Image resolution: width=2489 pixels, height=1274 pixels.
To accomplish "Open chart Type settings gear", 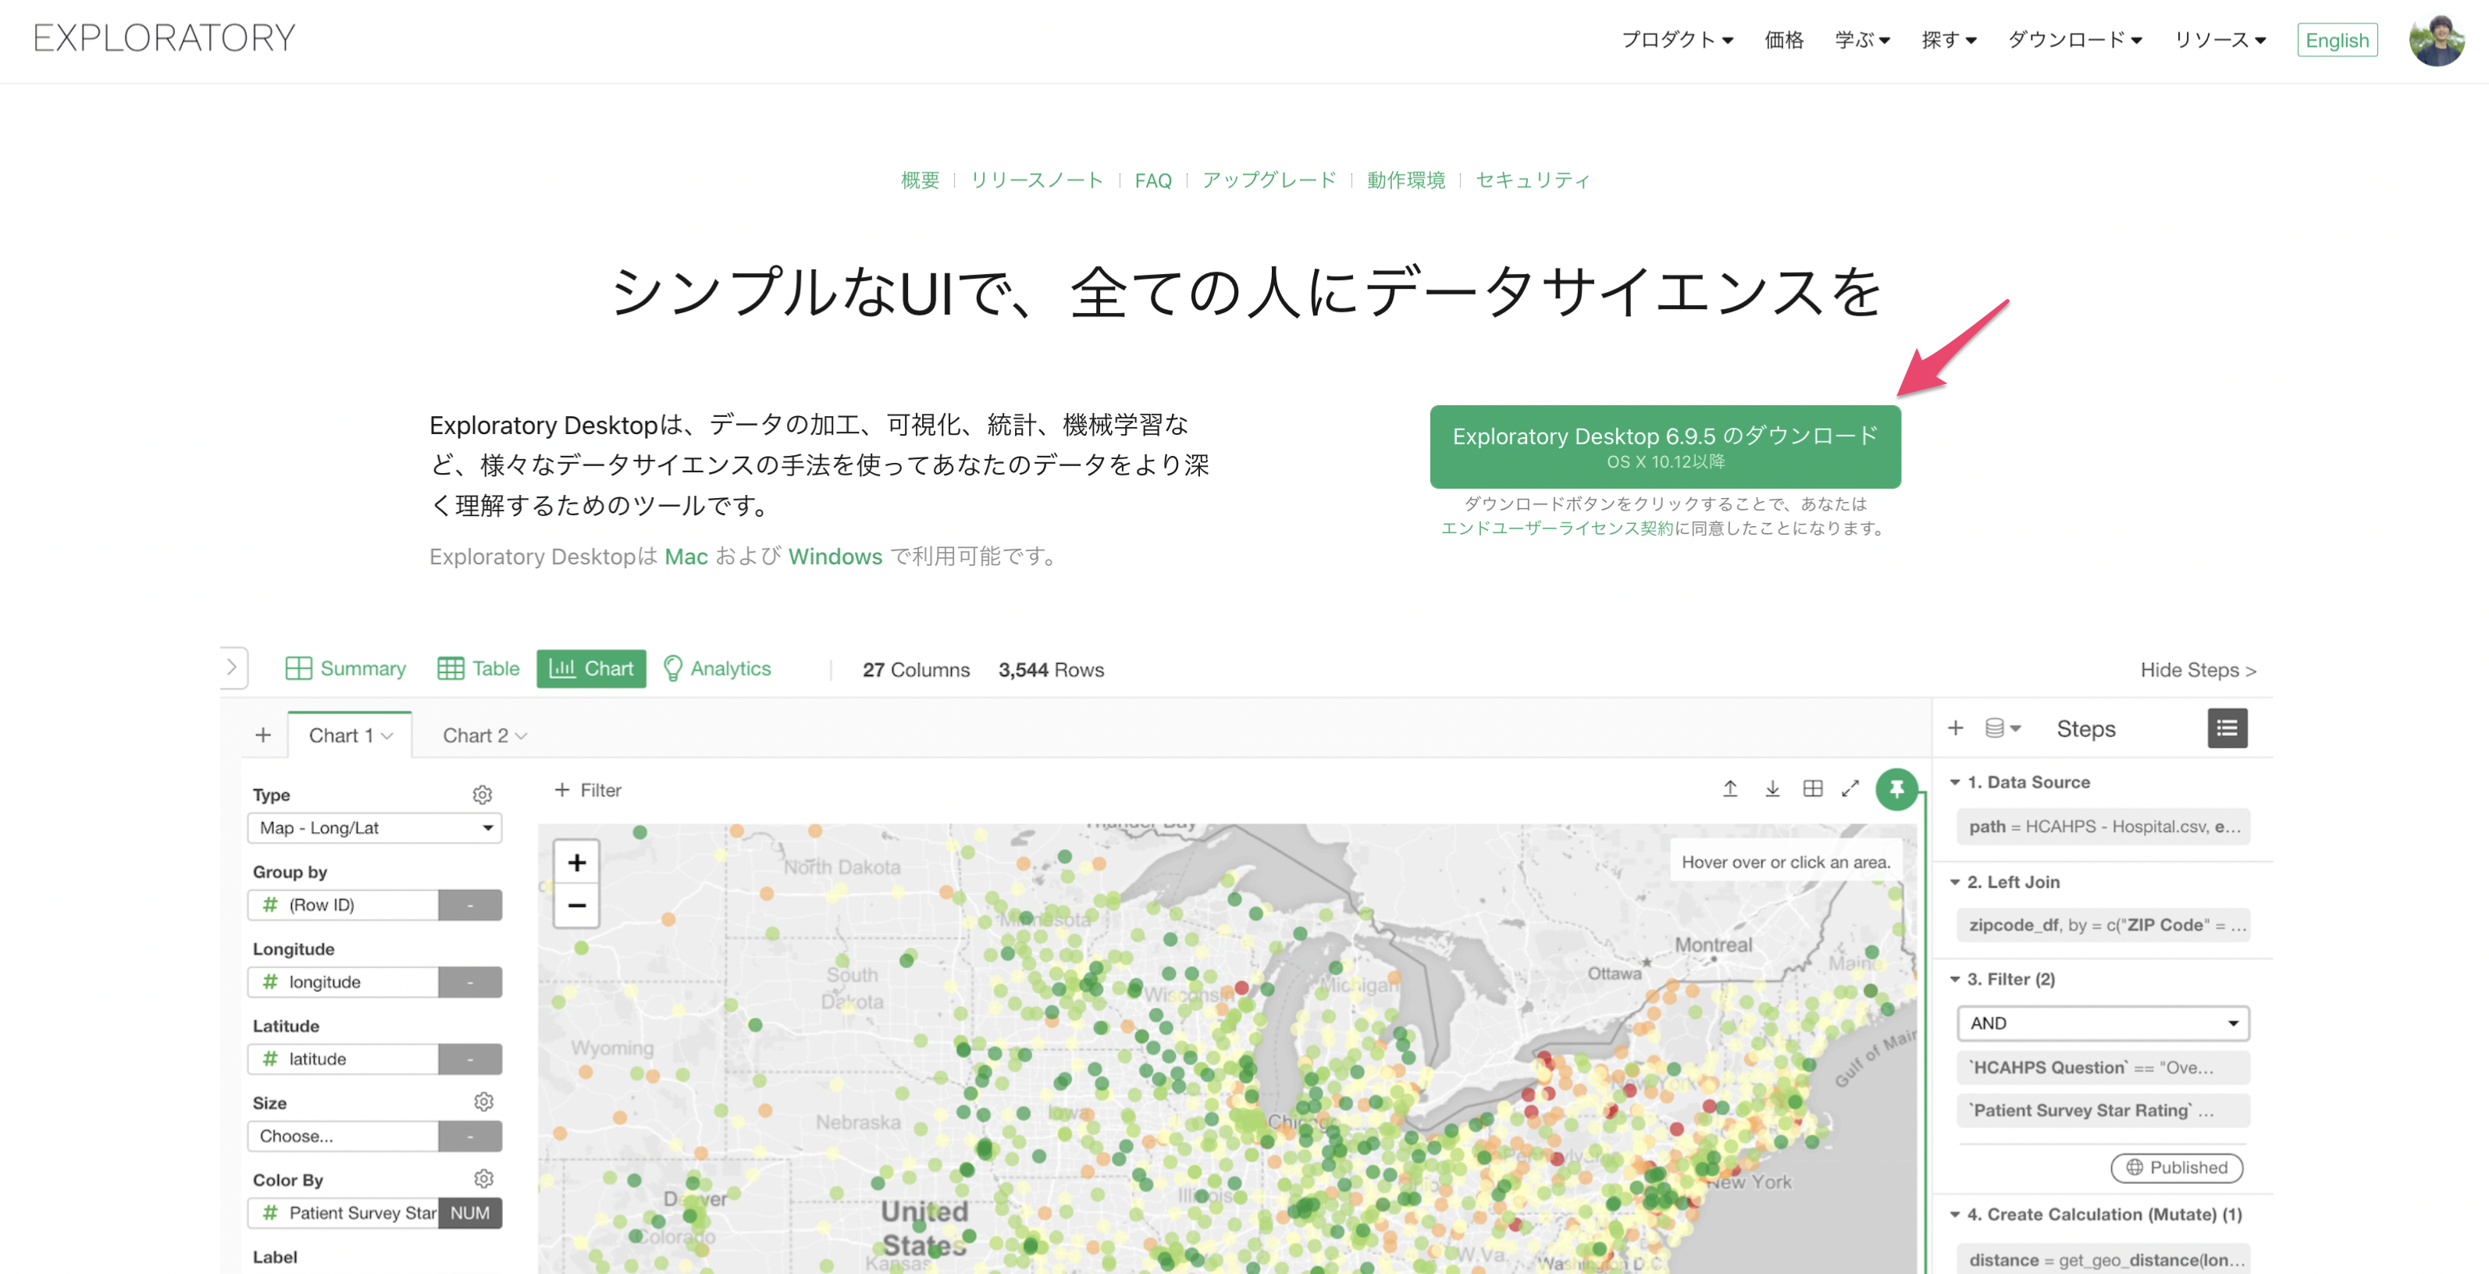I will click(x=482, y=794).
